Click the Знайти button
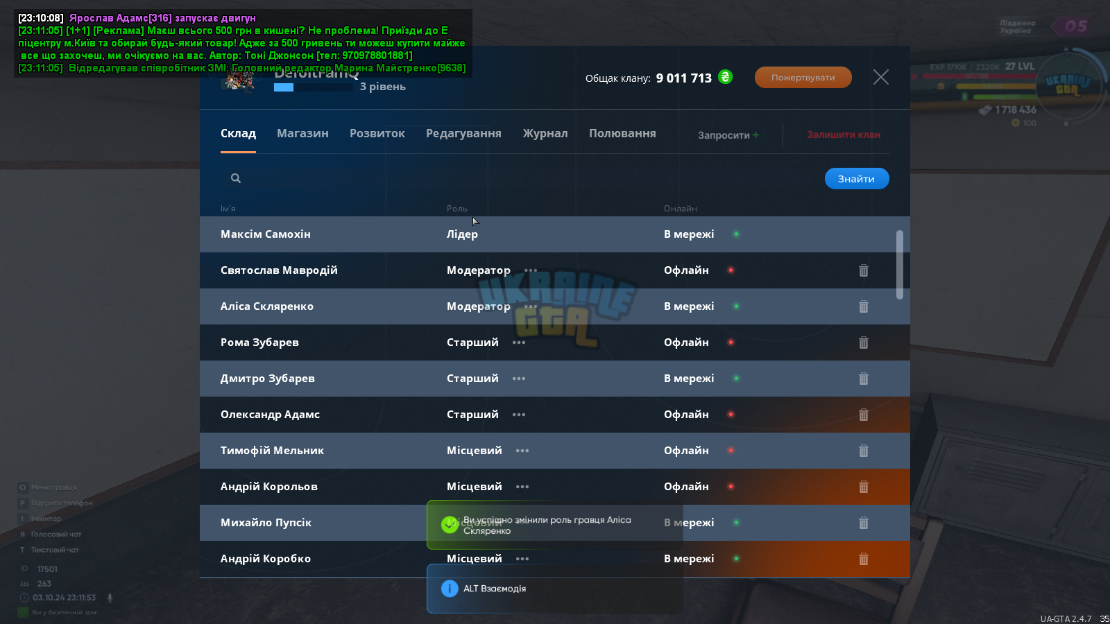 [857, 179]
